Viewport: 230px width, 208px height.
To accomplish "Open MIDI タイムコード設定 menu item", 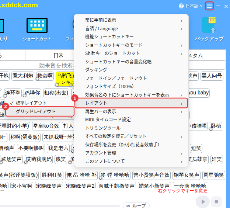I will tap(131, 120).
